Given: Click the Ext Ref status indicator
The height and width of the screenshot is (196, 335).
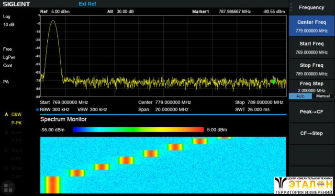Looking at the screenshot, I should point(88,4).
